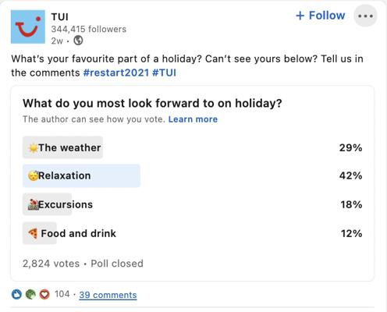Open Learn more about poll voting
The width and height of the screenshot is (387, 312).
coord(193,119)
